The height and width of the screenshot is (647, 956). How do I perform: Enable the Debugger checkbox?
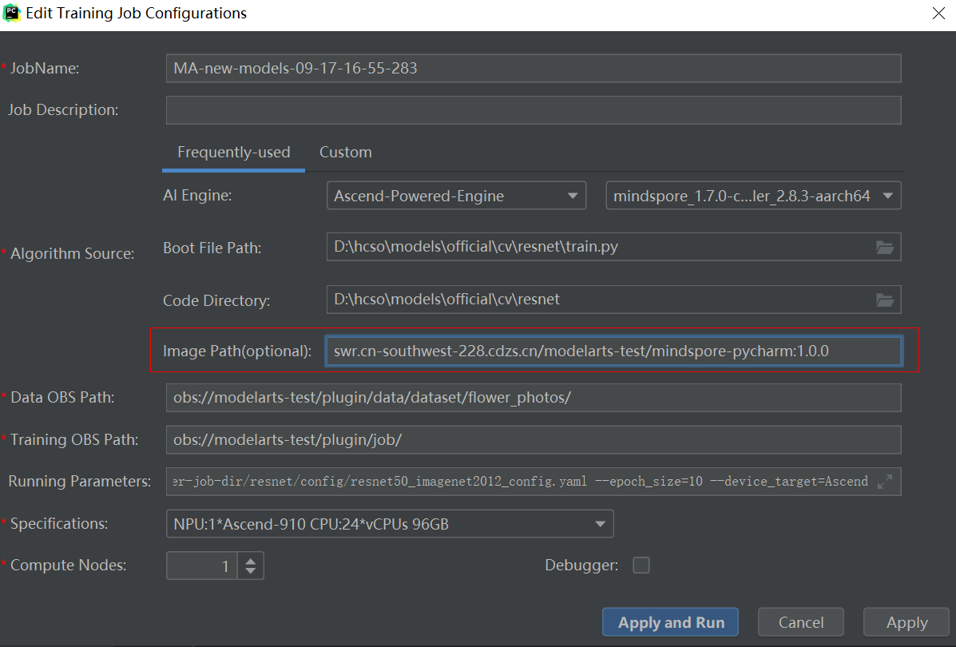click(x=641, y=566)
